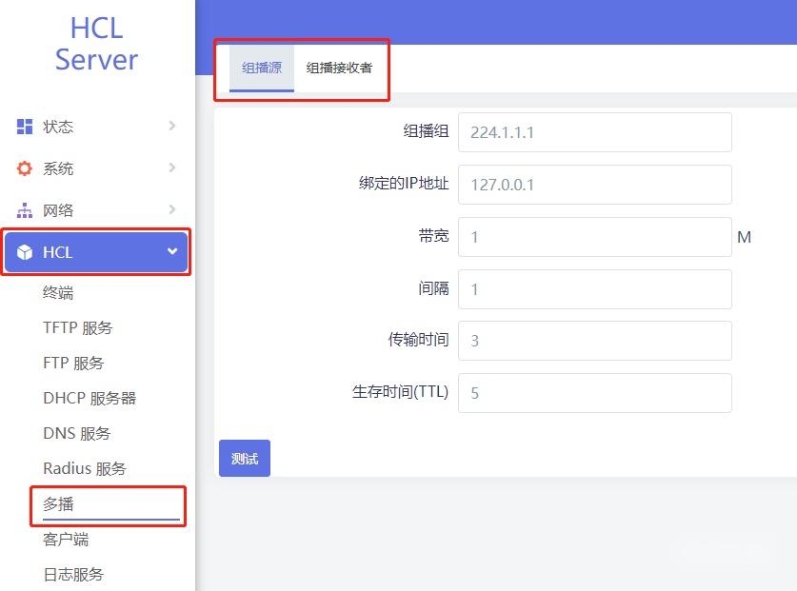Select DNS 服务 in the sidebar
The height and width of the screenshot is (591, 797).
point(75,433)
